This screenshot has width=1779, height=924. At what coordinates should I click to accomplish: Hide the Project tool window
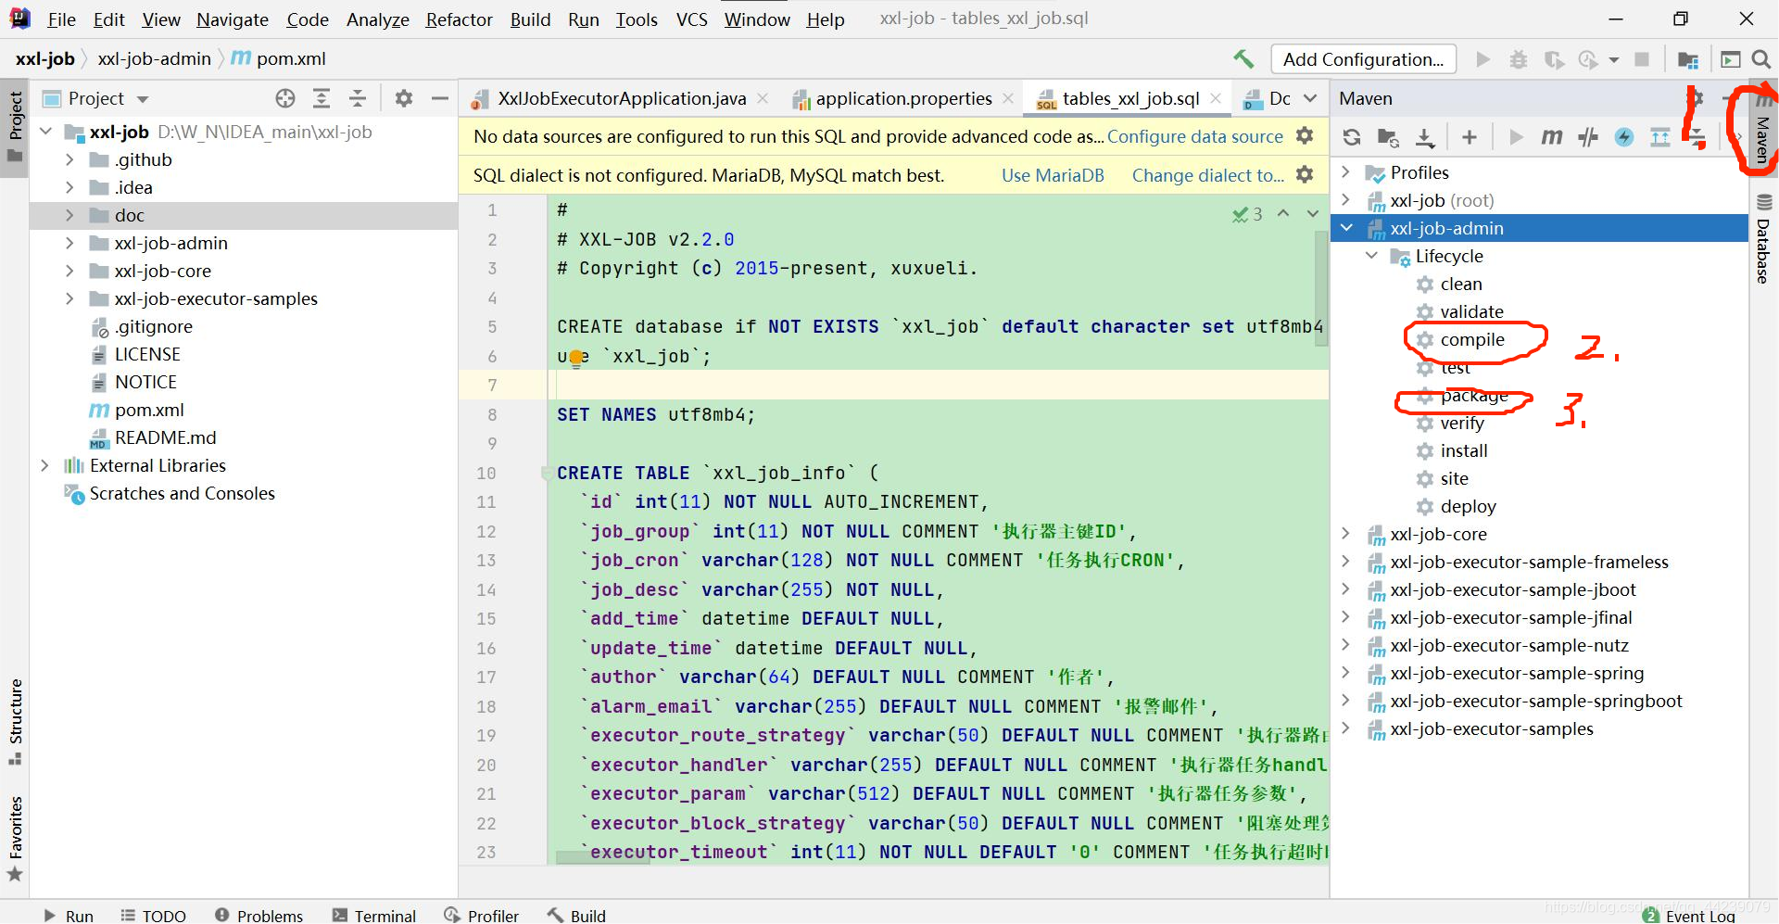tap(440, 98)
